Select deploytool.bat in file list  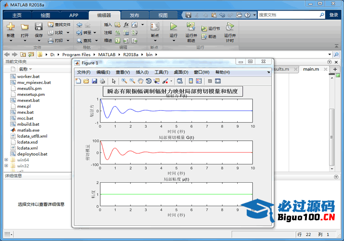pyautogui.click(x=32, y=154)
